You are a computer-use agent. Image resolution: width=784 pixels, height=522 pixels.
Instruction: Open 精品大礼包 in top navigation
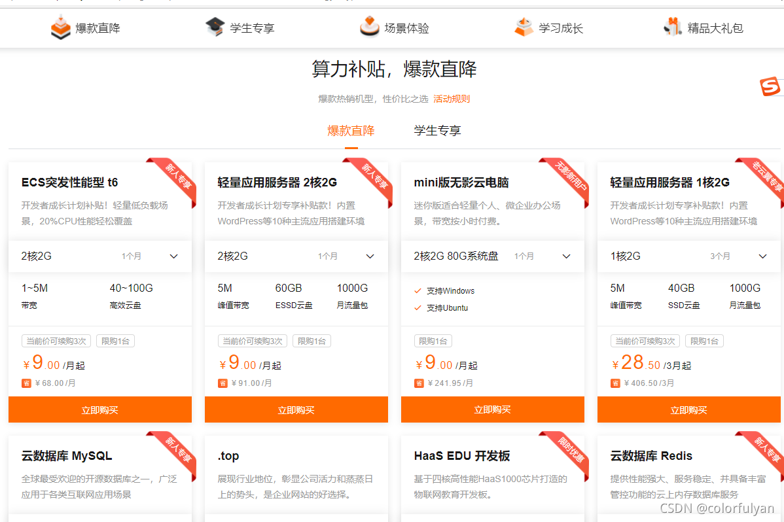(715, 28)
